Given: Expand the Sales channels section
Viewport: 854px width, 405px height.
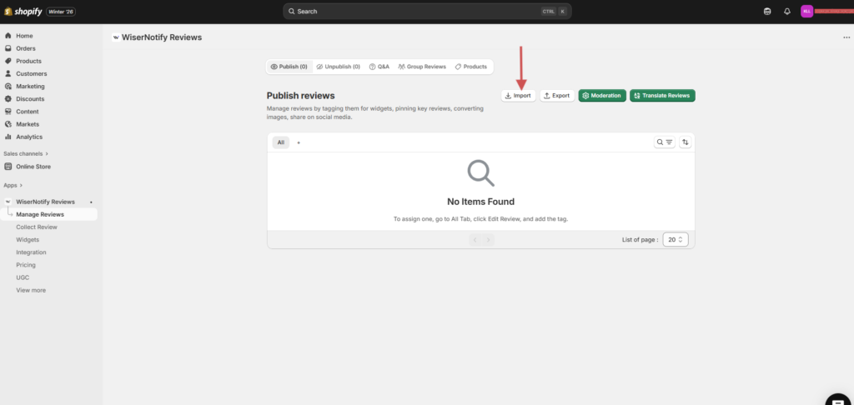Looking at the screenshot, I should click(26, 153).
